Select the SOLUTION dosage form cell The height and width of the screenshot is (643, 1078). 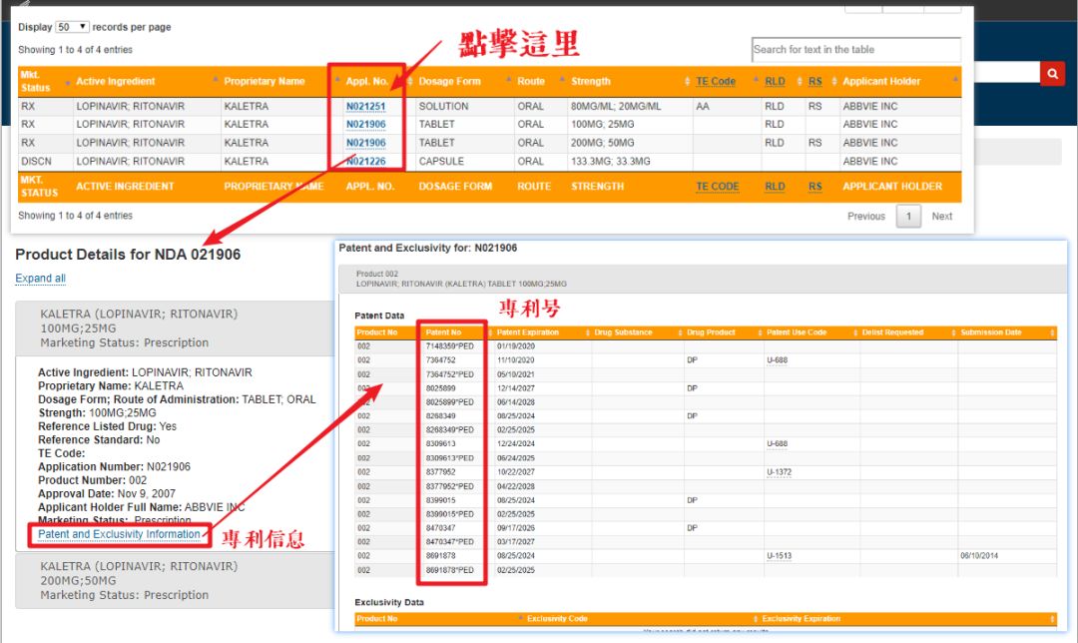click(443, 107)
